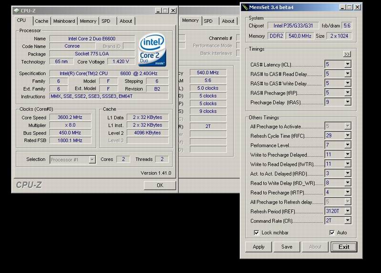Click the Apply button in MemSet
Image resolution: width=381 pixels, height=273 pixels.
[x=258, y=247]
